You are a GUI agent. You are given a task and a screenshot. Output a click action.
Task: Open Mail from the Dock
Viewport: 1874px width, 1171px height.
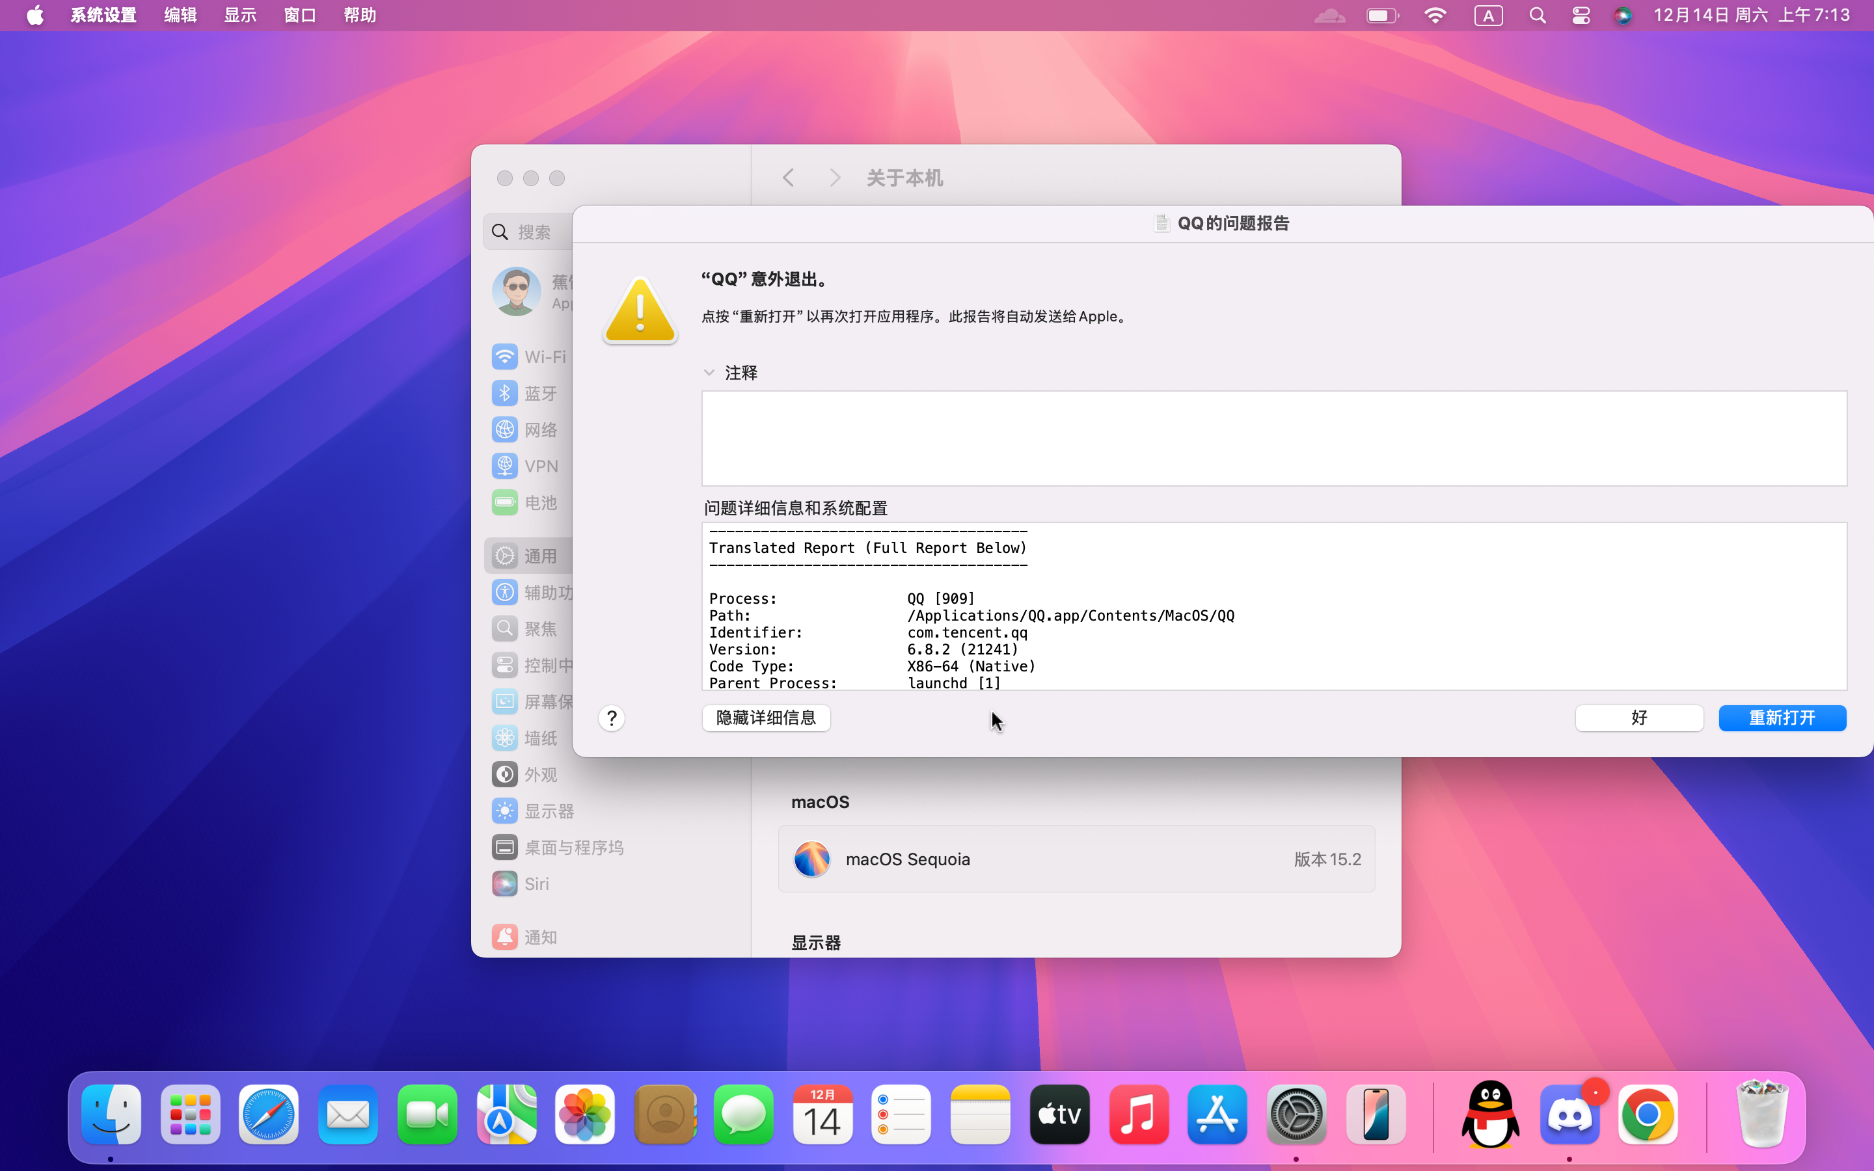click(x=347, y=1115)
